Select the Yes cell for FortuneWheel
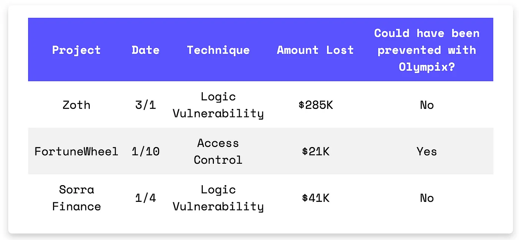 click(x=427, y=151)
